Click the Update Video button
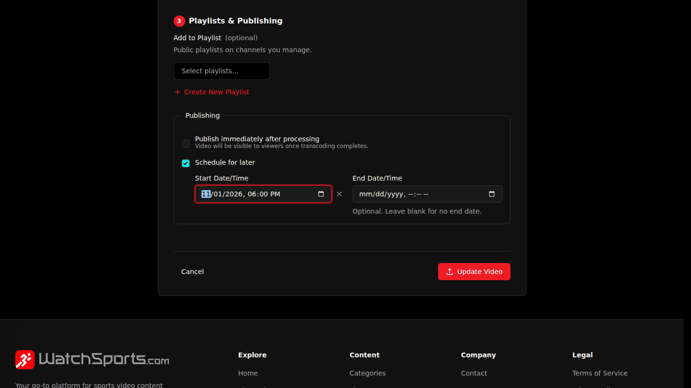 pos(474,272)
